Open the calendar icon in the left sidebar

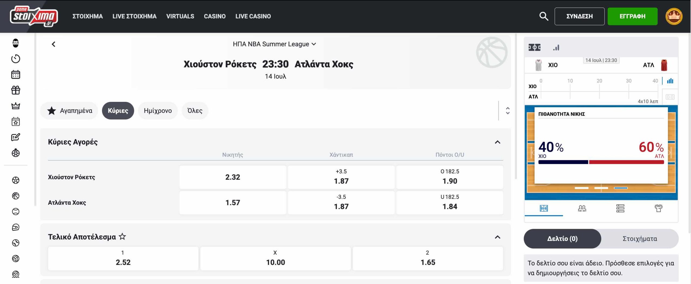pyautogui.click(x=16, y=75)
